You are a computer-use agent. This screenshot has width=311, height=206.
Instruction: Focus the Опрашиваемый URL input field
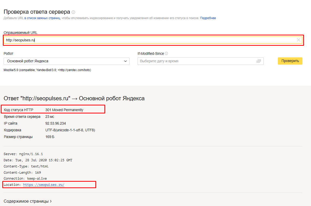(x=153, y=40)
